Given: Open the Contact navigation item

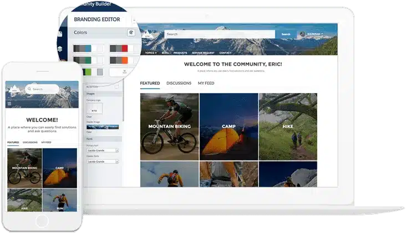Looking at the screenshot, I should 225,53.
